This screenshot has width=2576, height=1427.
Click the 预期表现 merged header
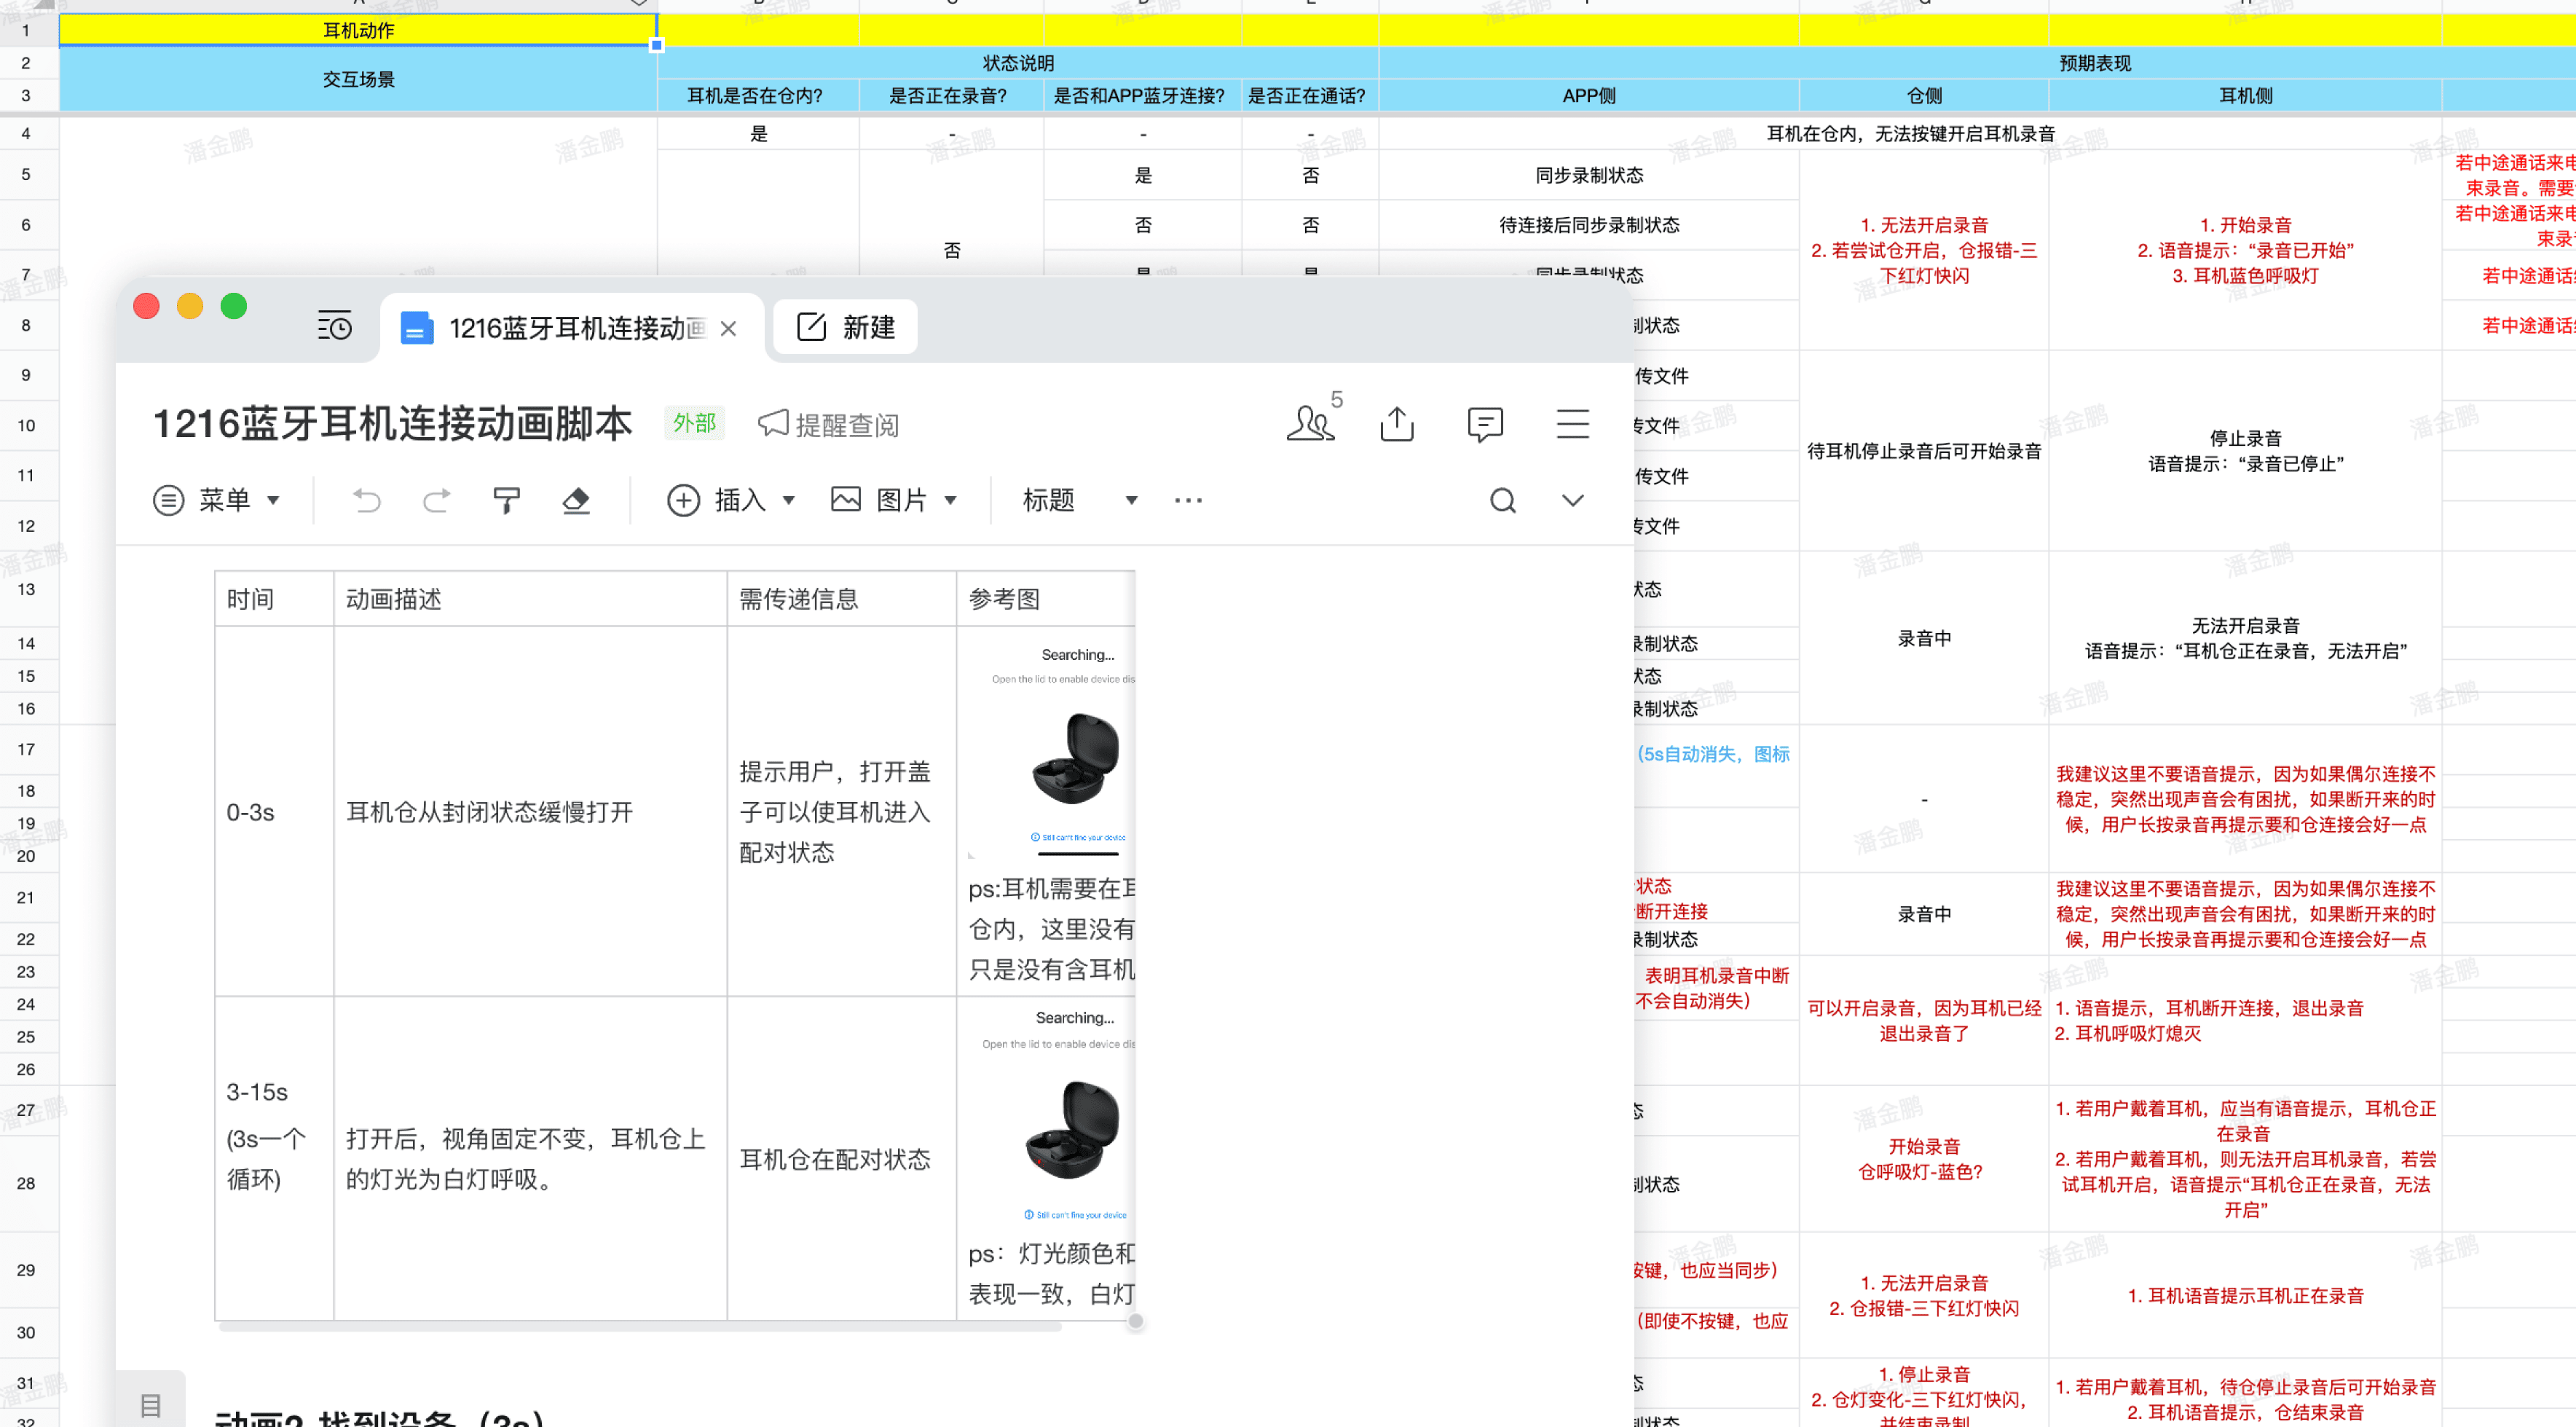click(2094, 63)
